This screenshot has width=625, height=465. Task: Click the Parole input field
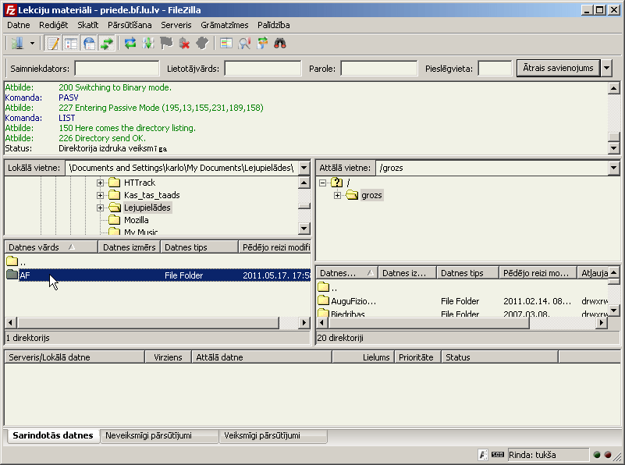378,69
